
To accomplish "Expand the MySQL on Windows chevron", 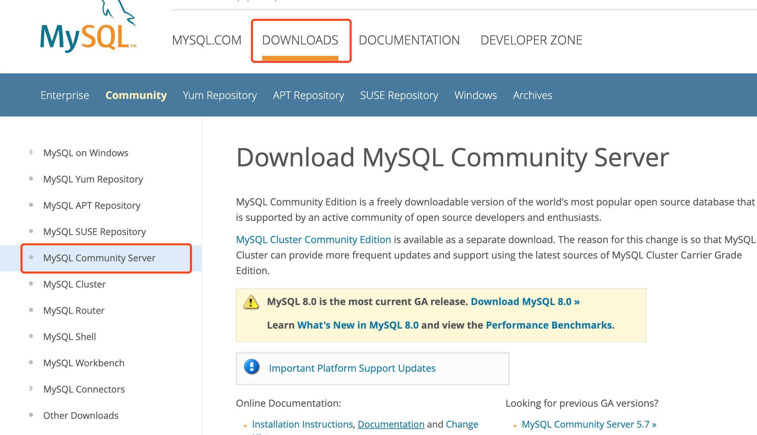I will click(31, 152).
